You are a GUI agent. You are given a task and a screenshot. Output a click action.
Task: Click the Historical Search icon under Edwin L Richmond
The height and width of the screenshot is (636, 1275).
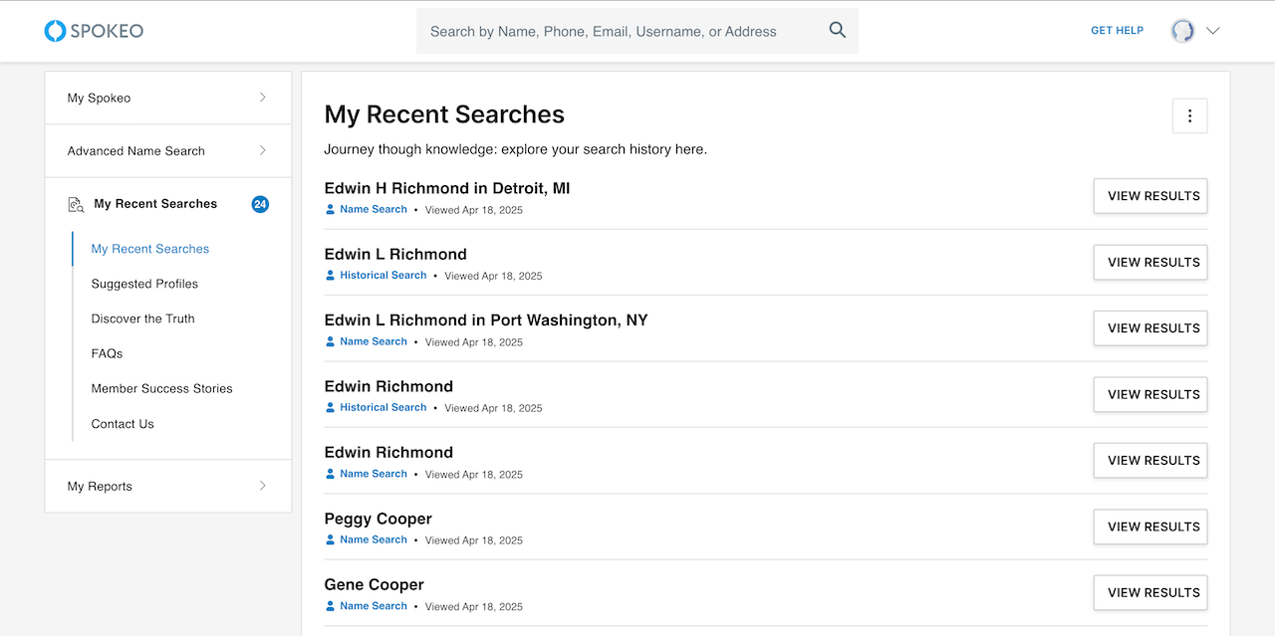tap(329, 275)
